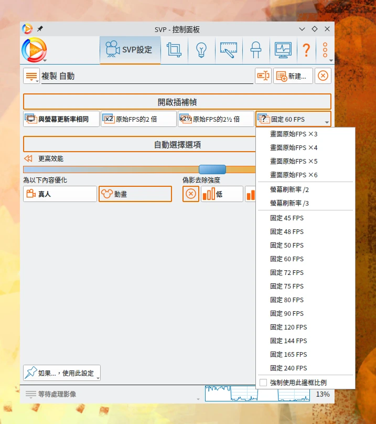Open the lightbulb lighting tab
Screen dimensions: 376x424
point(201,50)
